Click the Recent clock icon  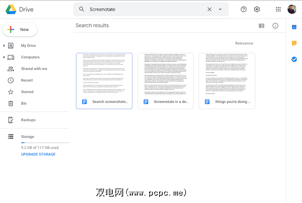11,80
